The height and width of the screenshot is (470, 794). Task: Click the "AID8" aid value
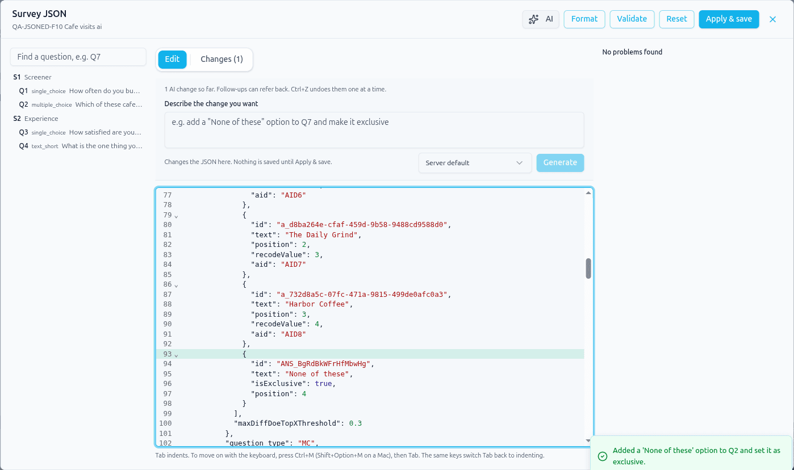[x=294, y=334]
